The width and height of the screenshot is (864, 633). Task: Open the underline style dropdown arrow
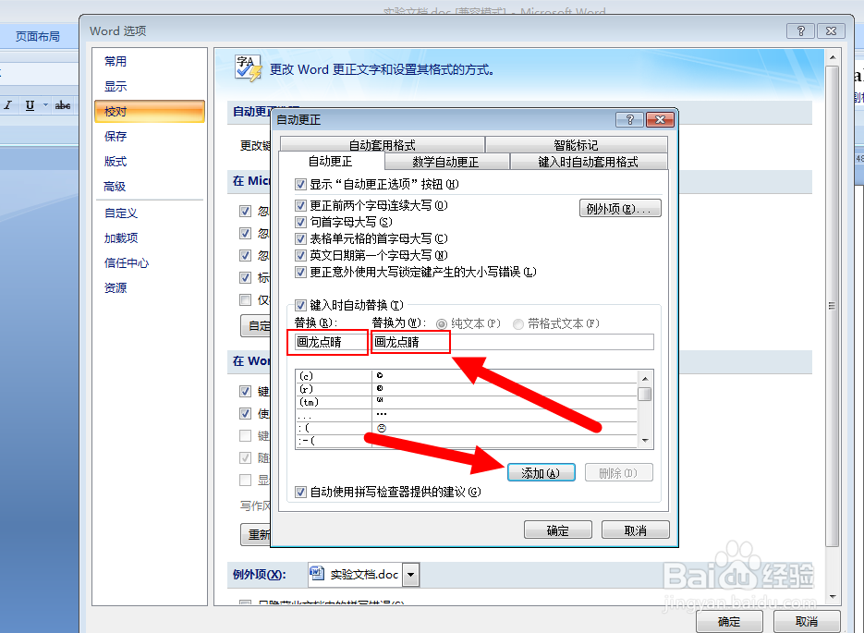click(x=45, y=105)
